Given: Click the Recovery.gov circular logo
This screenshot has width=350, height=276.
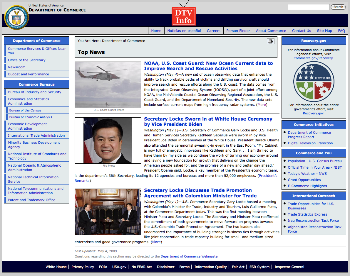Looking at the screenshot, I should click(x=314, y=82).
